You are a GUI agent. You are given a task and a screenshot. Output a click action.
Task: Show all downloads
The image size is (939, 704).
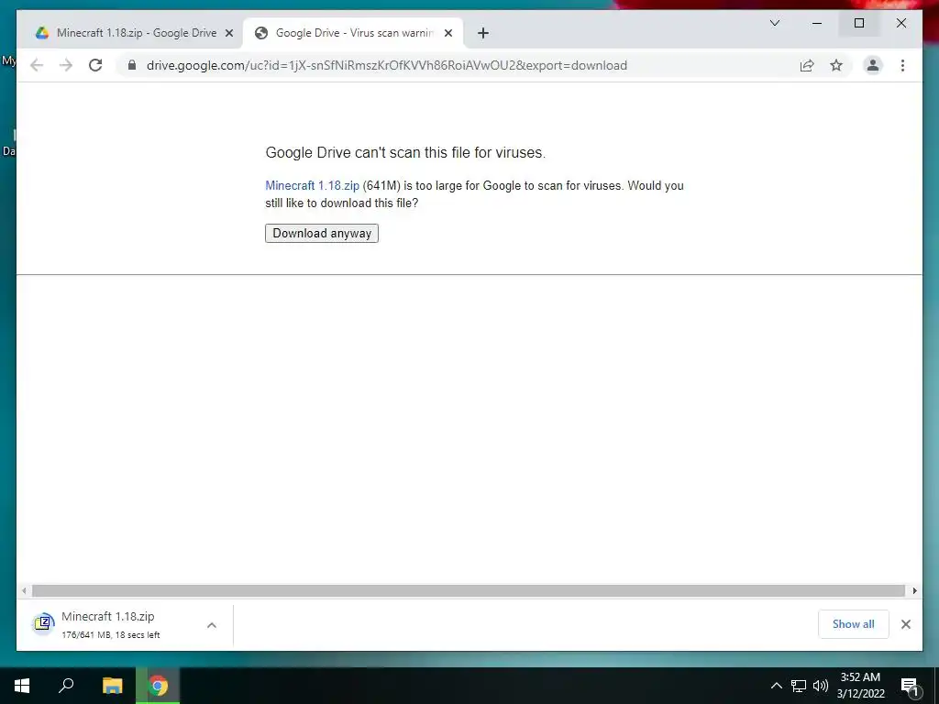(x=854, y=623)
